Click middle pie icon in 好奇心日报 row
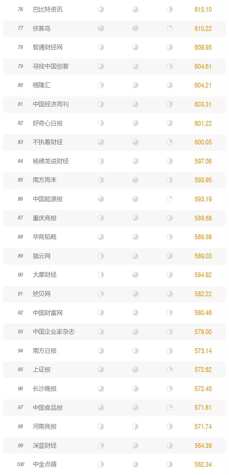The width and height of the screenshot is (229, 475). 135,123
